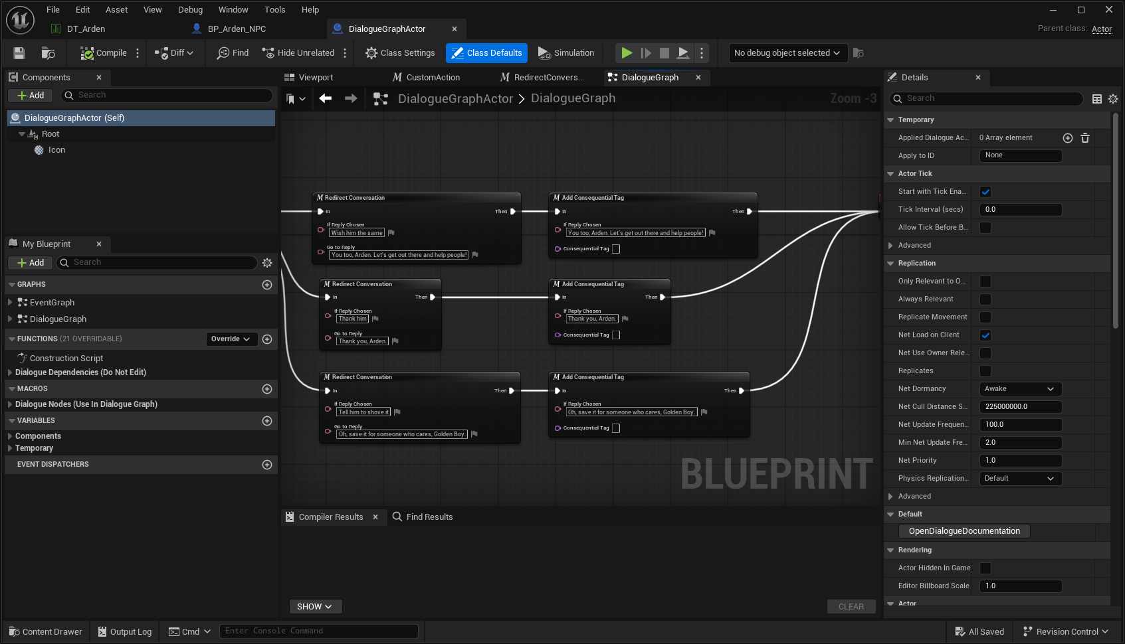Open compile options three-dot menu
Image resolution: width=1125 pixels, height=644 pixels.
[138, 53]
